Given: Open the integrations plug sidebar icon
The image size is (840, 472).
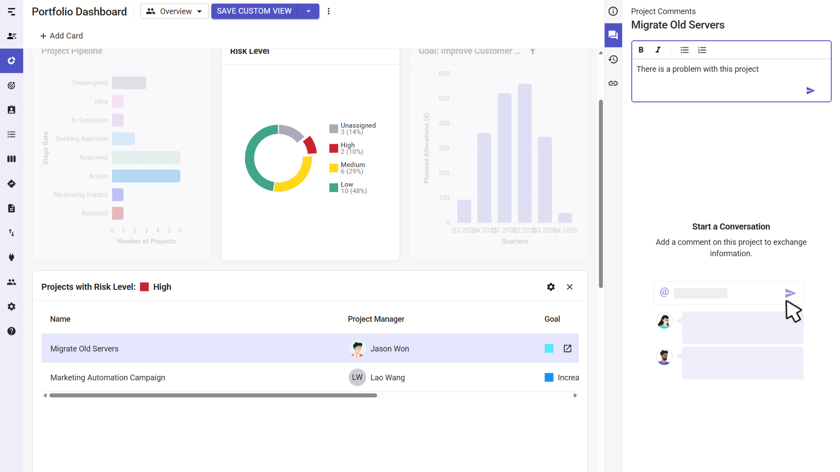Looking at the screenshot, I should (x=11, y=257).
